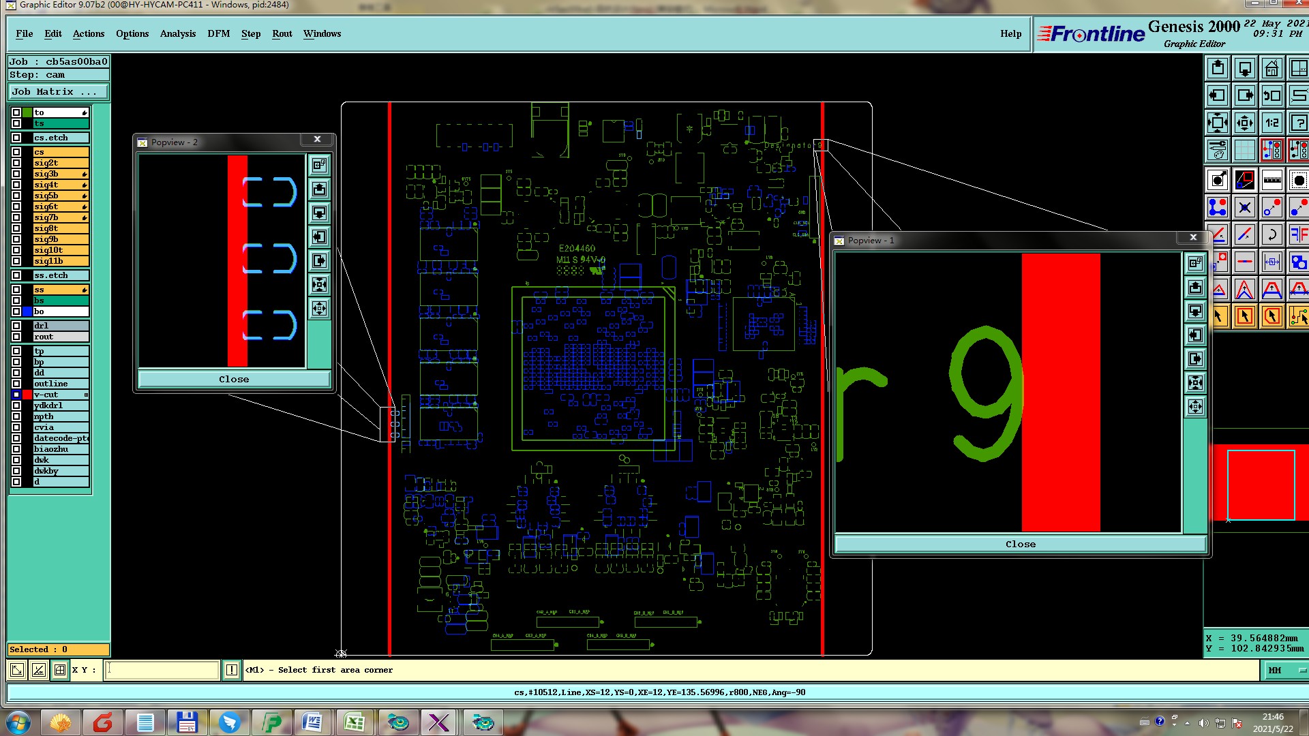Image resolution: width=1309 pixels, height=736 pixels.
Task: Click the home view icon
Action: pyautogui.click(x=1272, y=69)
